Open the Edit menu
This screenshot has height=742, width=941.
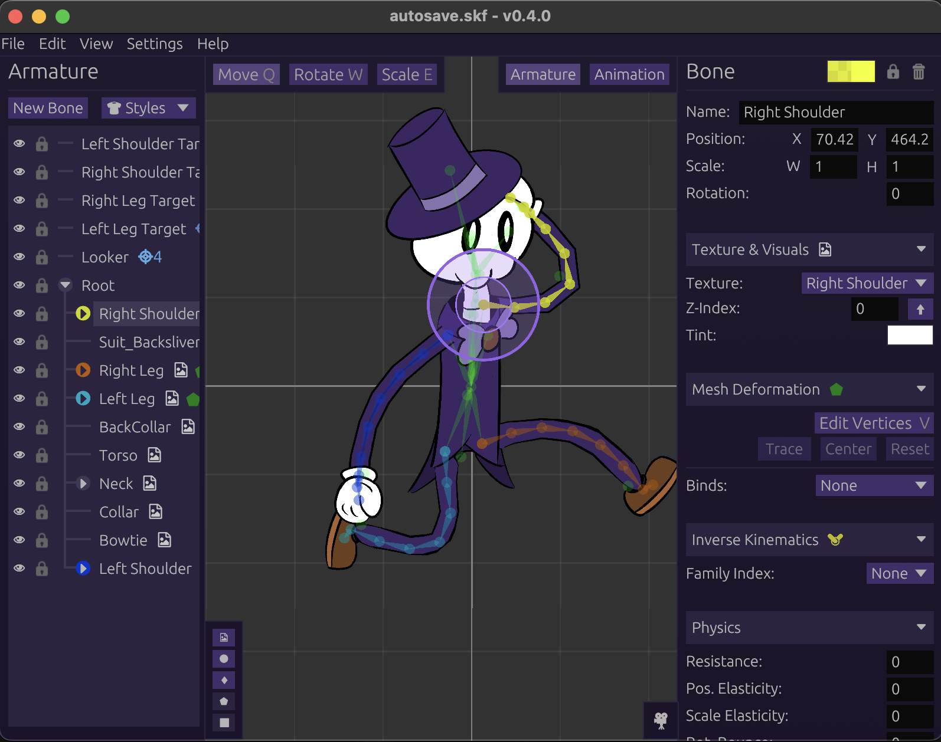pos(53,44)
